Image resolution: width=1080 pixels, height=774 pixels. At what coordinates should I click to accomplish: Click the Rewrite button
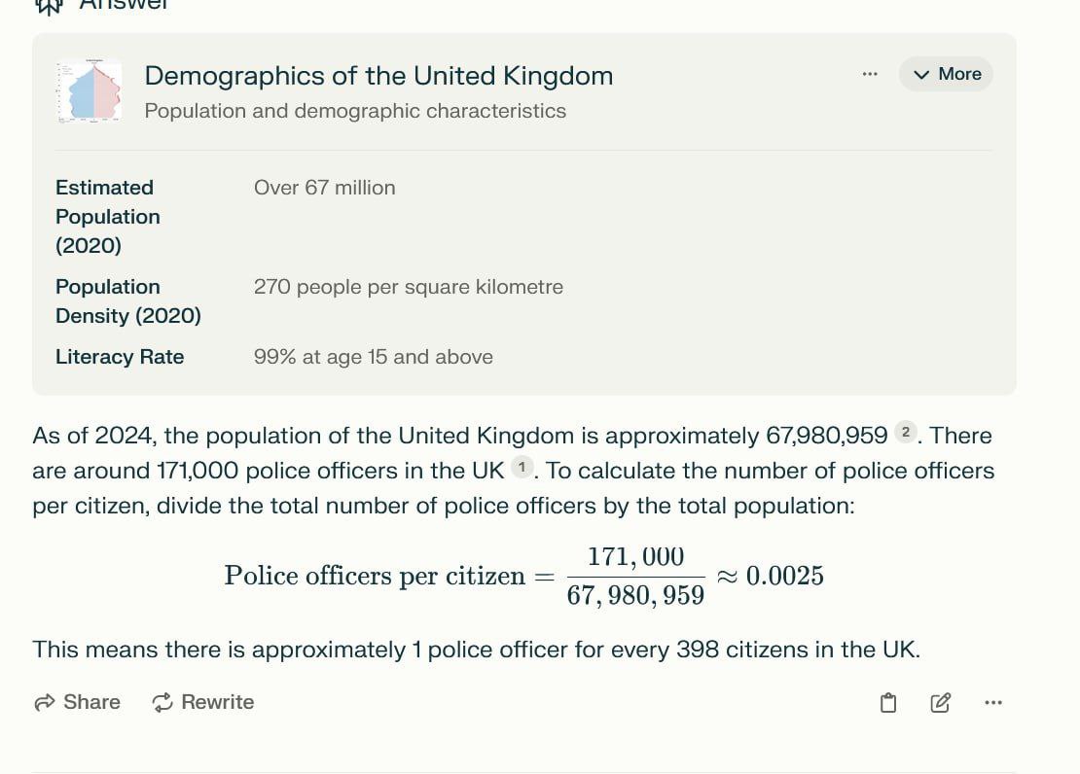point(203,703)
